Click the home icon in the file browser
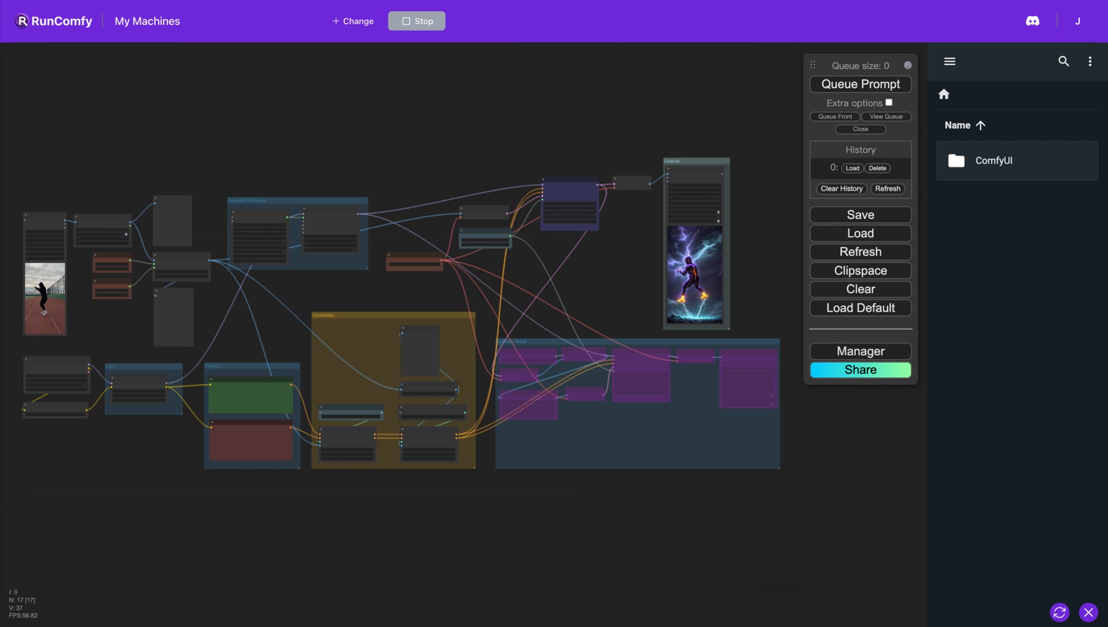 pos(945,94)
